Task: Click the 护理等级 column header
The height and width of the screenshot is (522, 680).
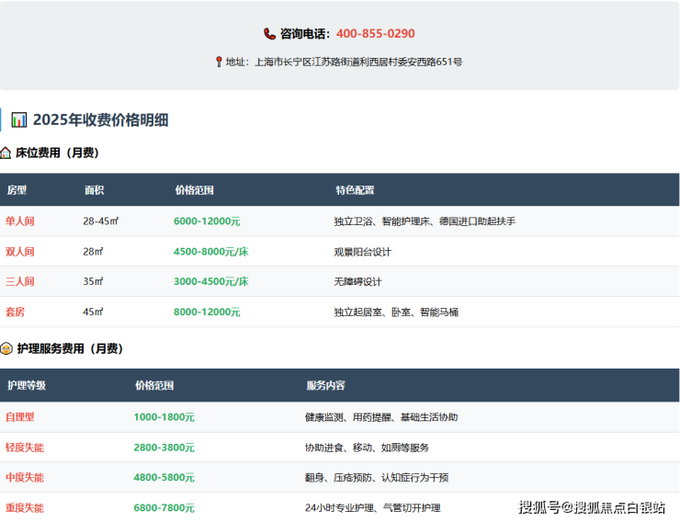Action: 26,386
